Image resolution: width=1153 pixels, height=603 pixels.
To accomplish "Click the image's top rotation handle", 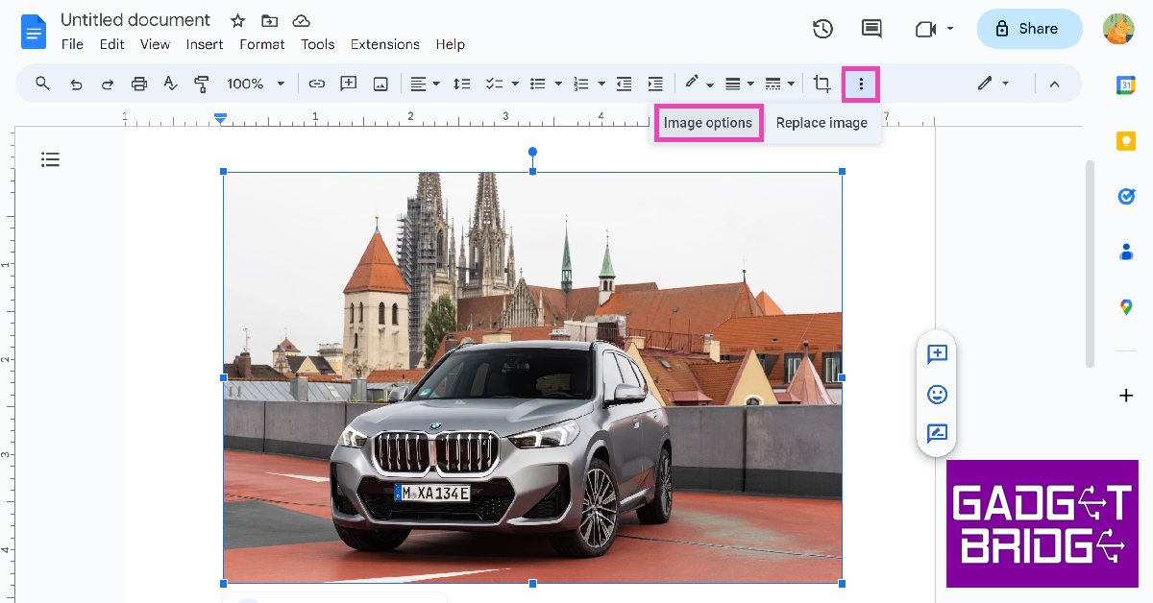I will (532, 152).
